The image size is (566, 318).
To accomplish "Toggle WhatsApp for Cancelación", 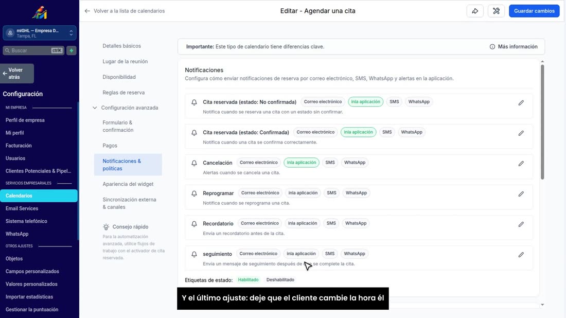I will pos(355,163).
